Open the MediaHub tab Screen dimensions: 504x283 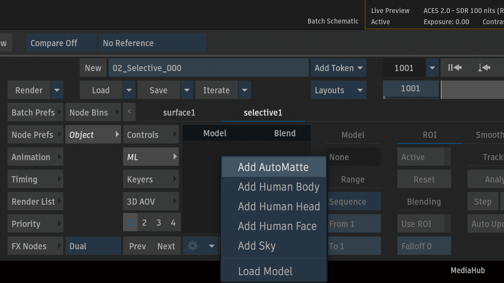[467, 270]
